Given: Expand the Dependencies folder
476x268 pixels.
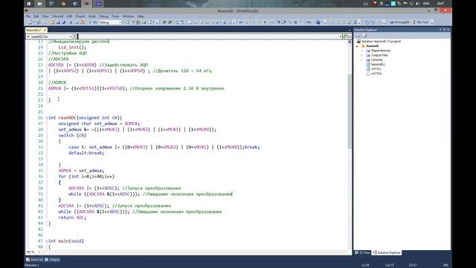Looking at the screenshot, I should [362, 51].
